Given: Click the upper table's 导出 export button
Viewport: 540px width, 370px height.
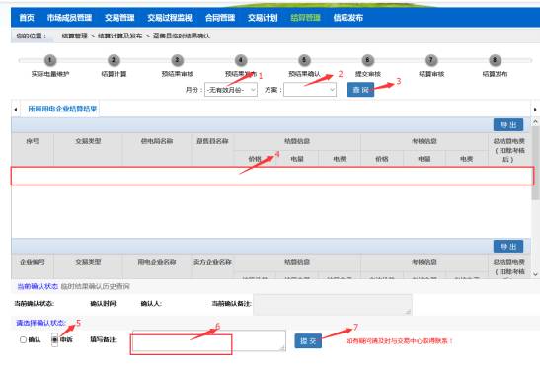Looking at the screenshot, I should tap(508, 125).
